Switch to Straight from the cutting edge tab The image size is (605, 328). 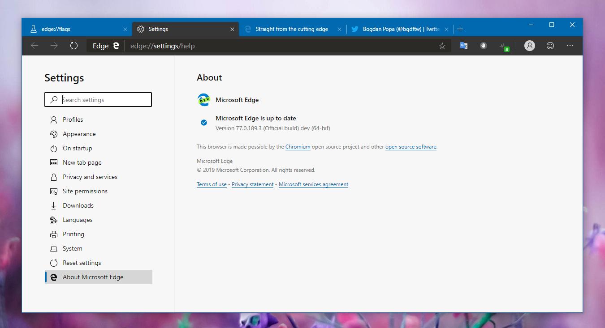292,29
